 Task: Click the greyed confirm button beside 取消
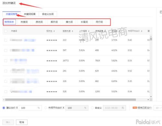coord(8,122)
